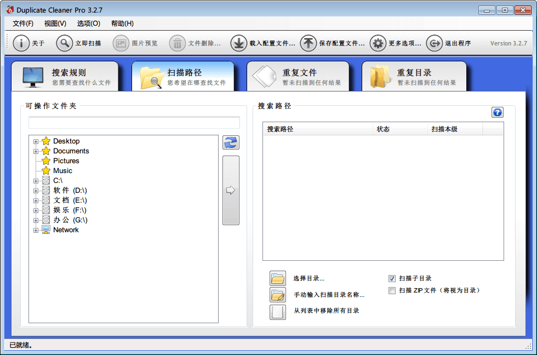Switch to the 搜索规则 tab
This screenshot has width=537, height=355.
tap(65, 76)
